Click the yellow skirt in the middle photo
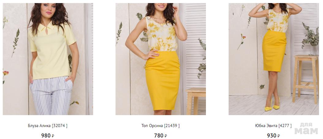323x139 pixels. coord(163,80)
